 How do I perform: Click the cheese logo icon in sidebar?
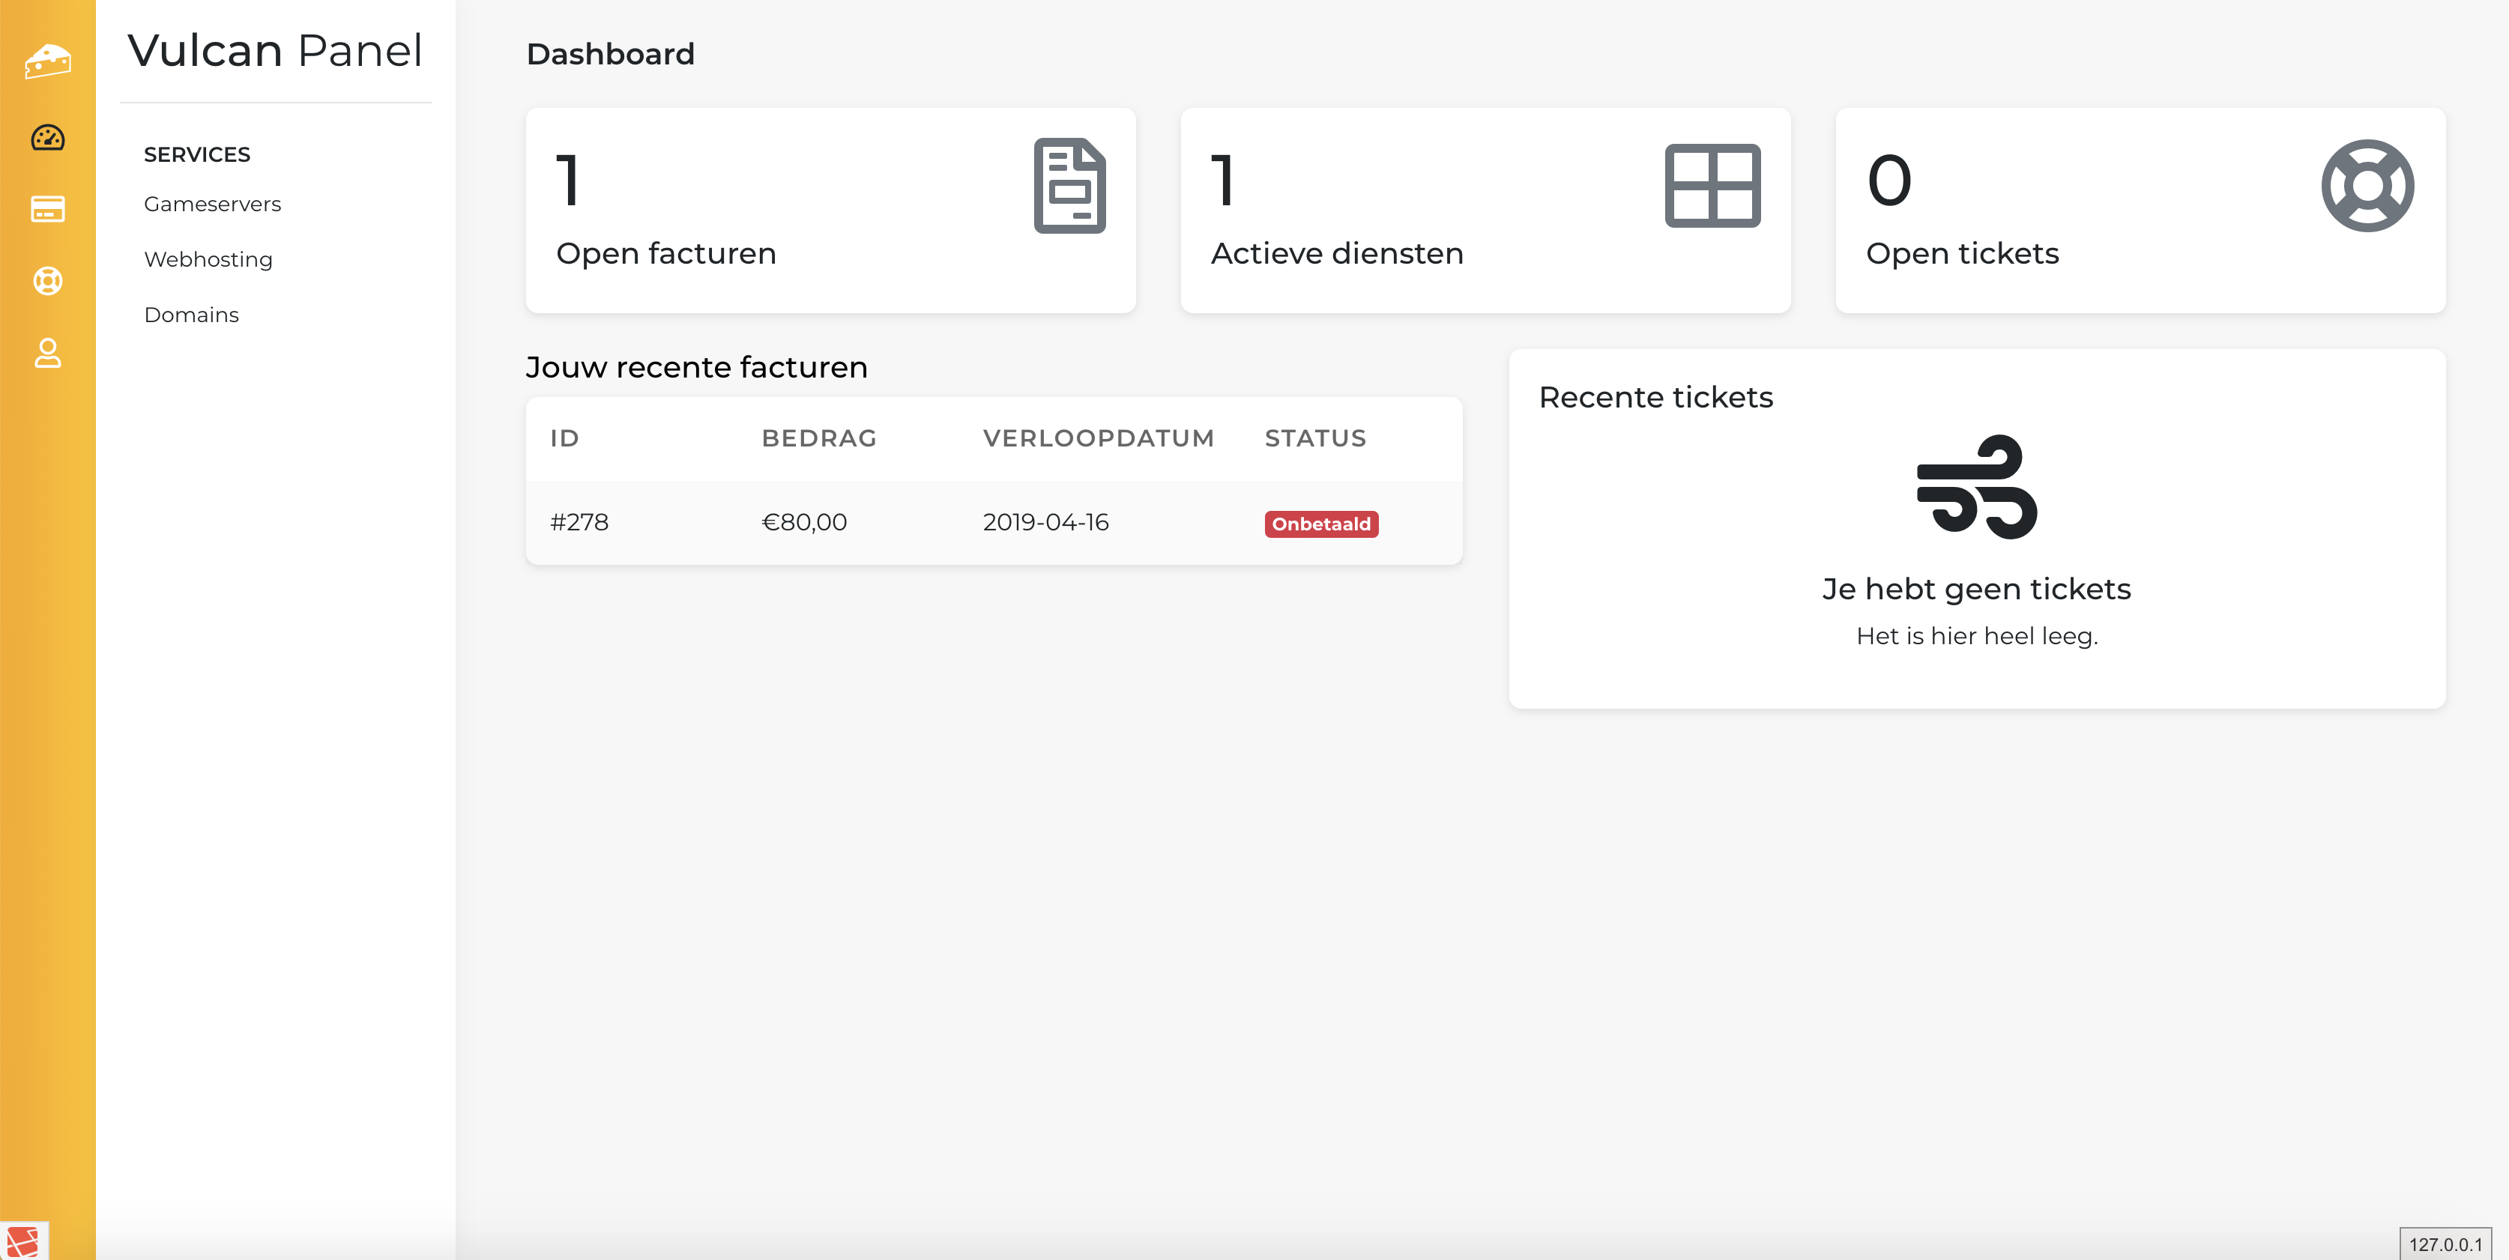point(48,61)
